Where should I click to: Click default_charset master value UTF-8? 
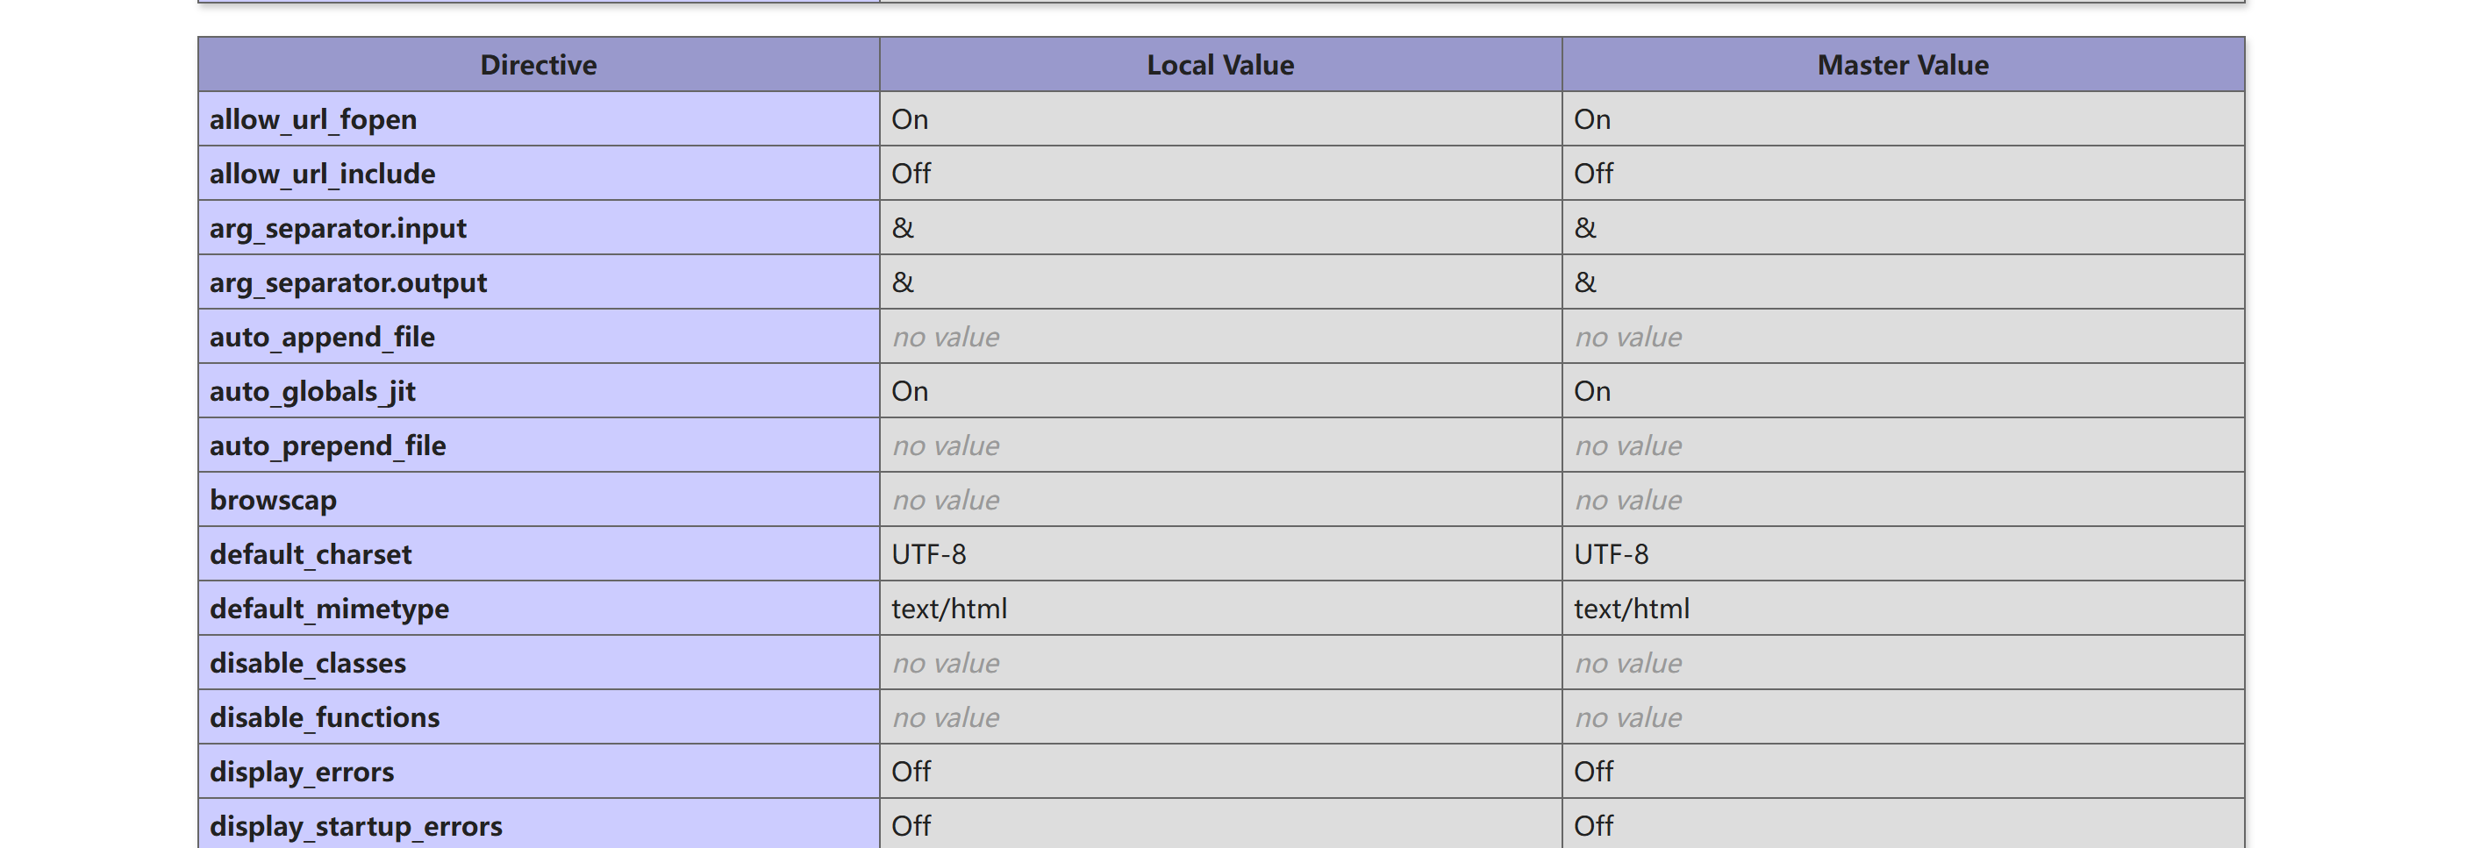tap(1611, 554)
